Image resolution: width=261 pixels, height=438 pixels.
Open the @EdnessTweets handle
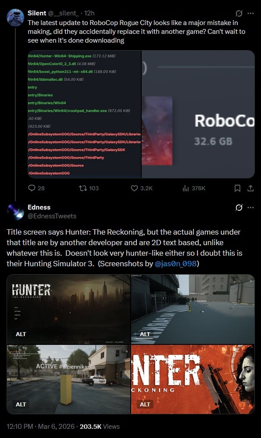coord(52,216)
